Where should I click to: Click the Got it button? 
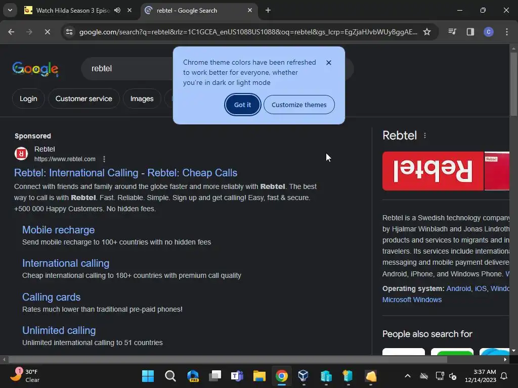[x=242, y=105]
